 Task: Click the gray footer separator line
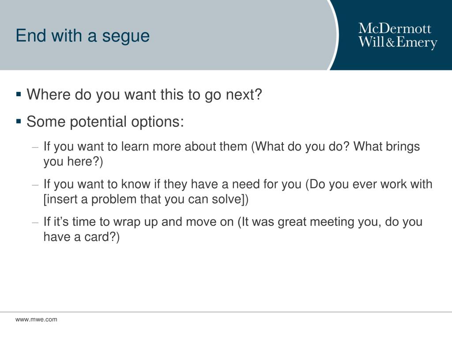click(226, 312)
